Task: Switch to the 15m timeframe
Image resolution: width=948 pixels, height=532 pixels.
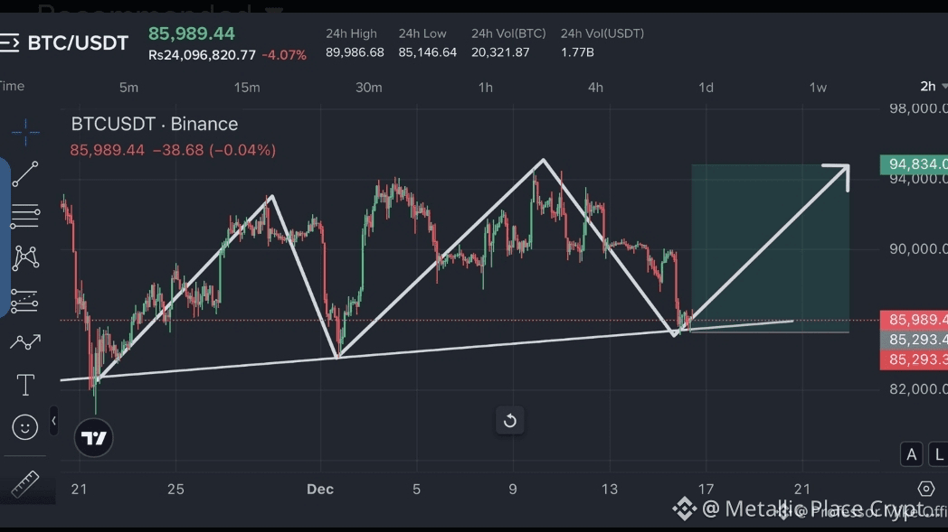Action: [247, 88]
